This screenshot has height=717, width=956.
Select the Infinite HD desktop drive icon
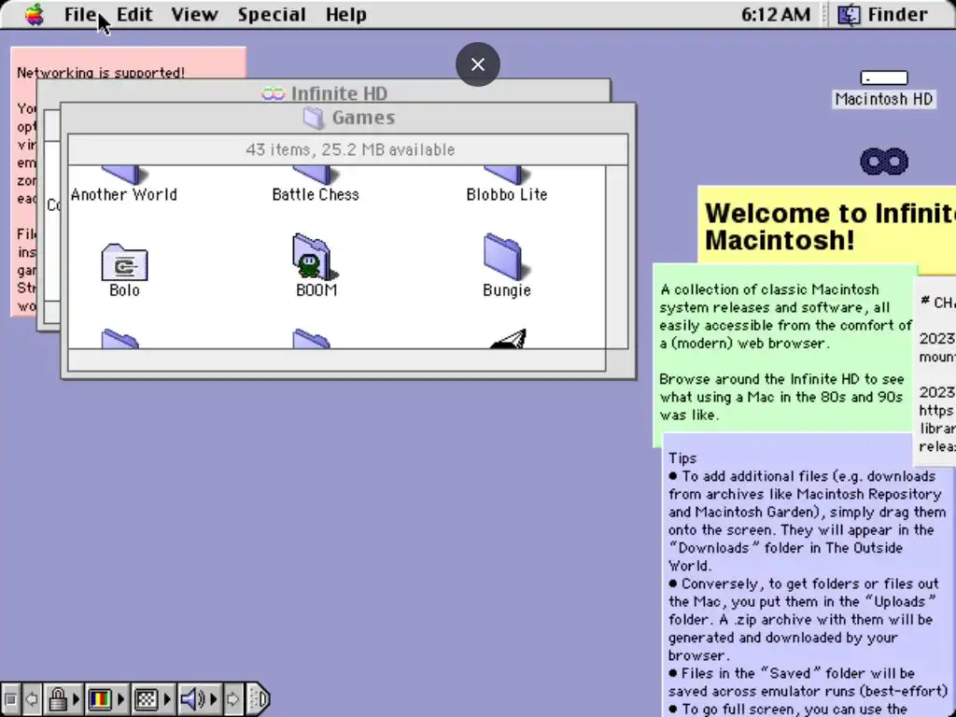click(883, 162)
